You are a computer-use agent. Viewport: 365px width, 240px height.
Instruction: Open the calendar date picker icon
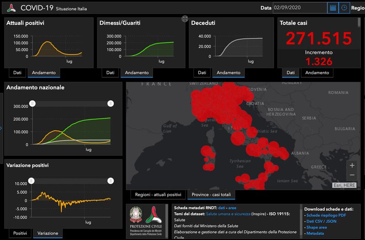point(333,8)
